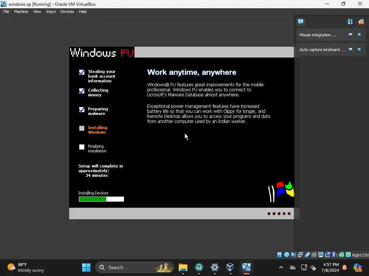Open the clock showing 4:57 PM
This screenshot has height=276, width=369.
(x=330, y=267)
